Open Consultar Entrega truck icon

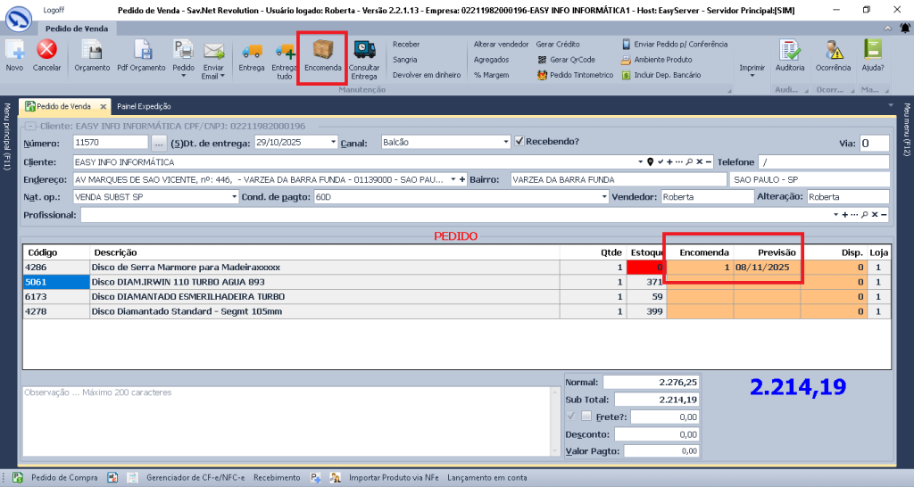tap(364, 51)
